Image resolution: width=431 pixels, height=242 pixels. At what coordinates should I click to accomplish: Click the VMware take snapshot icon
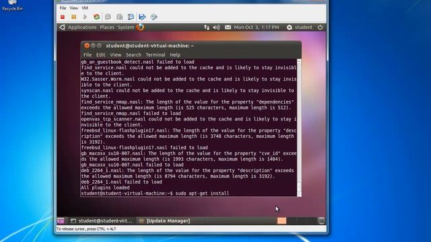click(108, 17)
